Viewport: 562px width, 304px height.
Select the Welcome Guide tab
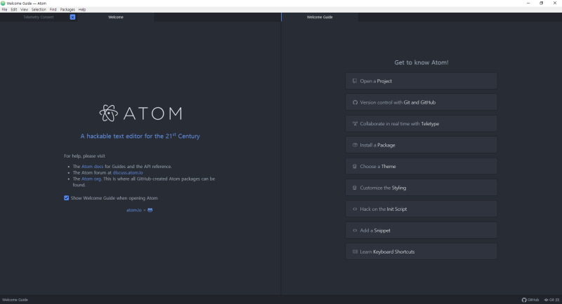[320, 17]
